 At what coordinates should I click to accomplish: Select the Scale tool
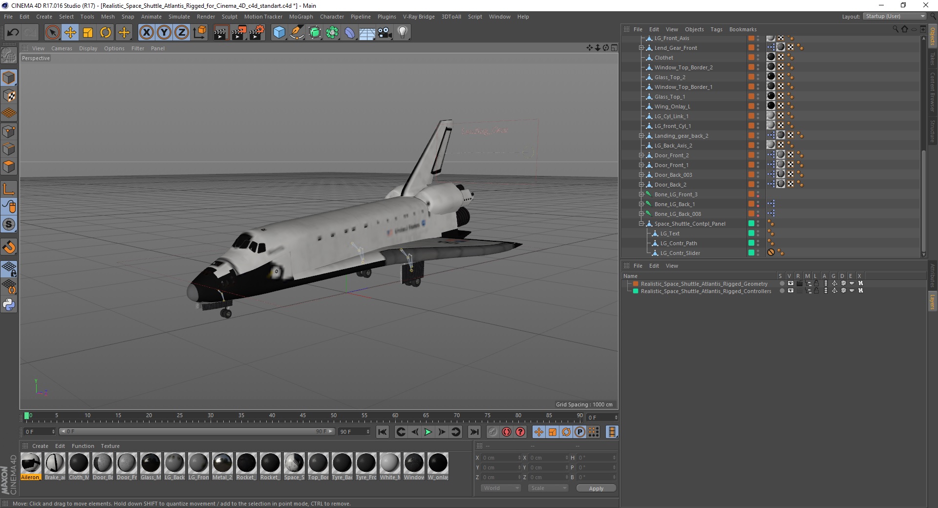[x=88, y=33]
